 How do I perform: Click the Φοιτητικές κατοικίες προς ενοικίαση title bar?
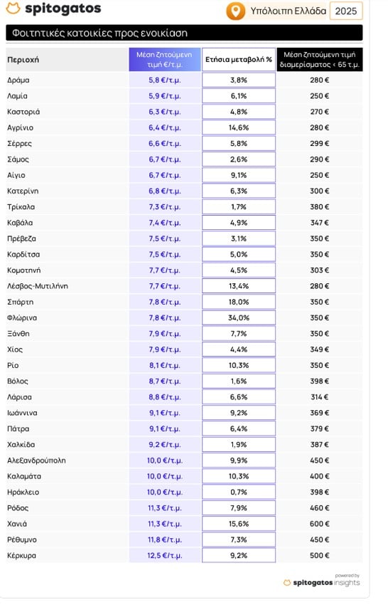(184, 33)
